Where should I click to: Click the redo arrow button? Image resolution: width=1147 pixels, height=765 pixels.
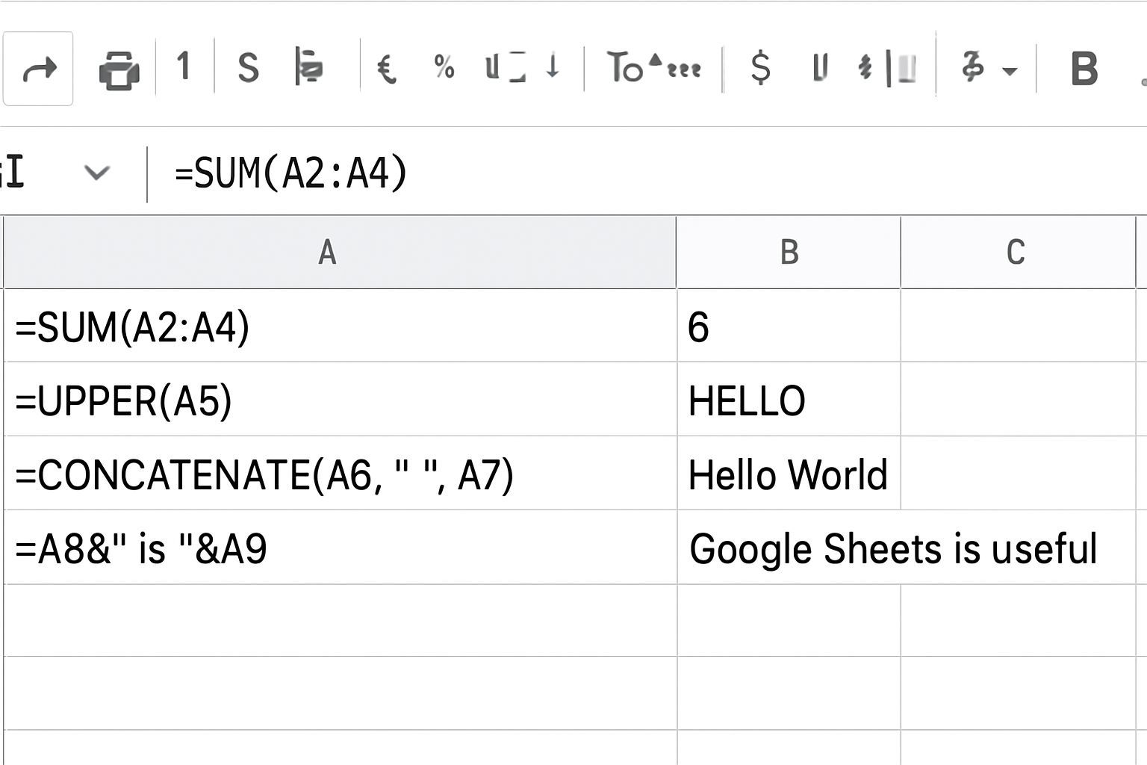(39, 69)
